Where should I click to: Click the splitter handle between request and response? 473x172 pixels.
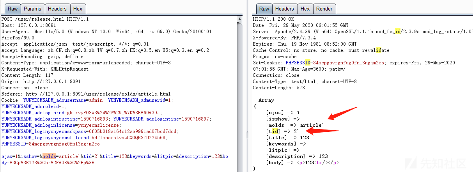(x=246, y=135)
